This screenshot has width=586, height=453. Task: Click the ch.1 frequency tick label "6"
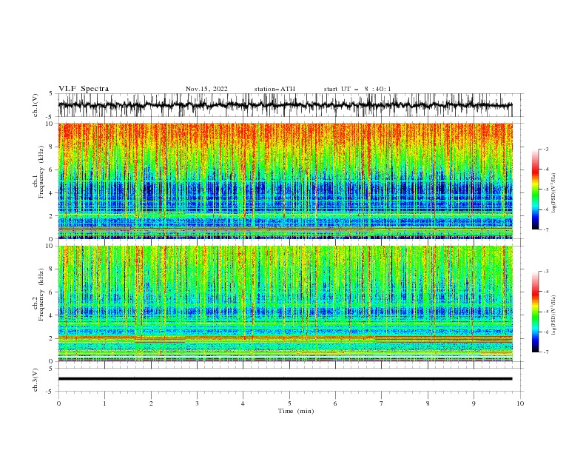(x=52, y=170)
